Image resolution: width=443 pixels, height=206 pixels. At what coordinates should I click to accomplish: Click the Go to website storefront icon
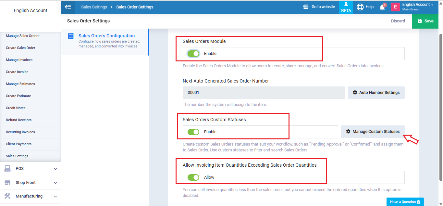[306, 7]
